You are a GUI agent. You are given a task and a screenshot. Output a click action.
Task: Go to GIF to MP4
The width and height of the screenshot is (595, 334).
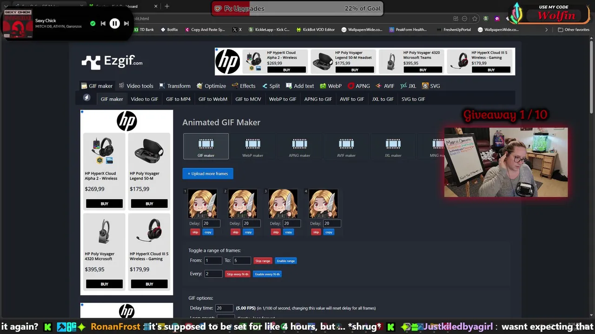coord(178,99)
